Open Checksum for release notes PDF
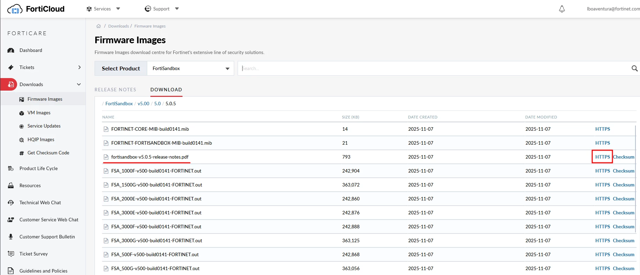Image resolution: width=640 pixels, height=275 pixels. point(624,157)
